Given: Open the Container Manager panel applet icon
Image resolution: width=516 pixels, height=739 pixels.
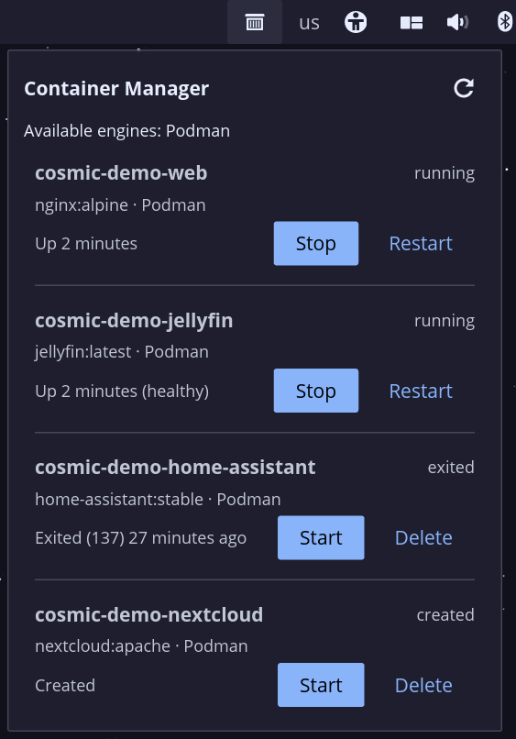Looking at the screenshot, I should (255, 22).
